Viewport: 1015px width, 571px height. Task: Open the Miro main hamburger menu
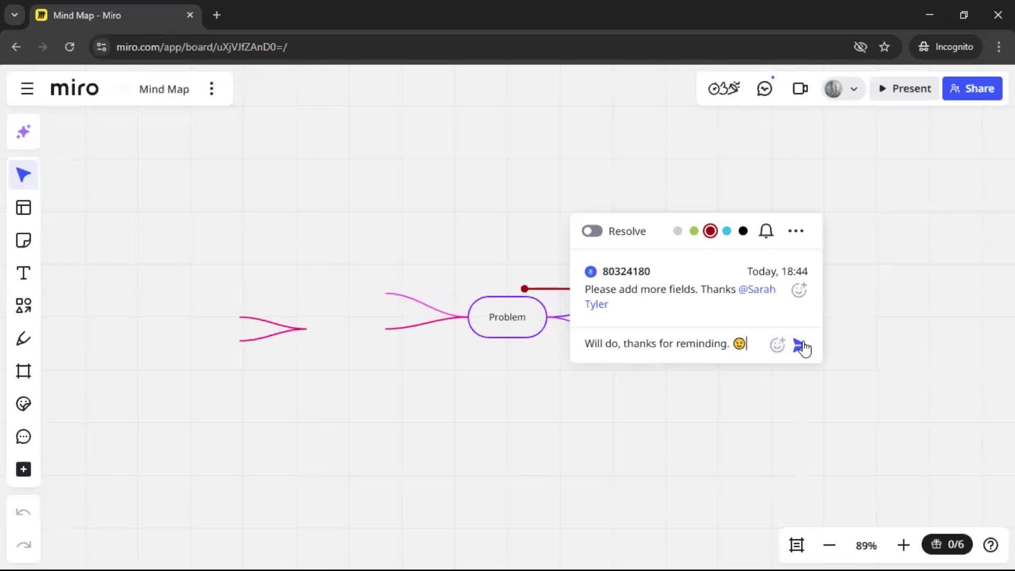[27, 89]
